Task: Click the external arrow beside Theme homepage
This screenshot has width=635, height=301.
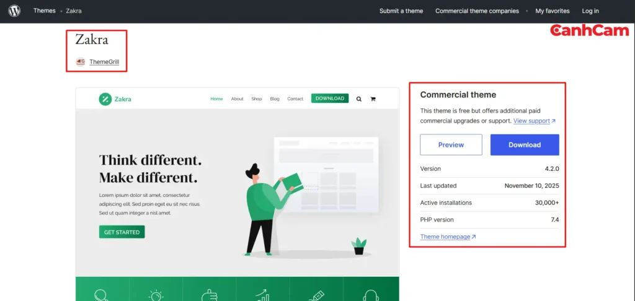Action: [473, 237]
